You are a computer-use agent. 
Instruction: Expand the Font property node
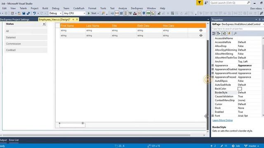point(213,116)
